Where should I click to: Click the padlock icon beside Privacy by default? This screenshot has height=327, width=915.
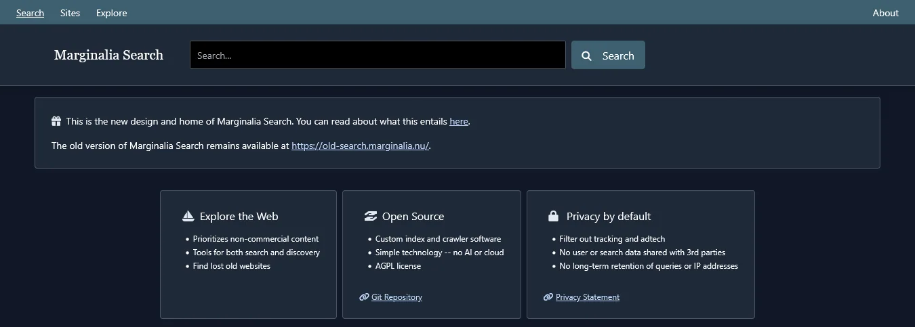click(553, 216)
